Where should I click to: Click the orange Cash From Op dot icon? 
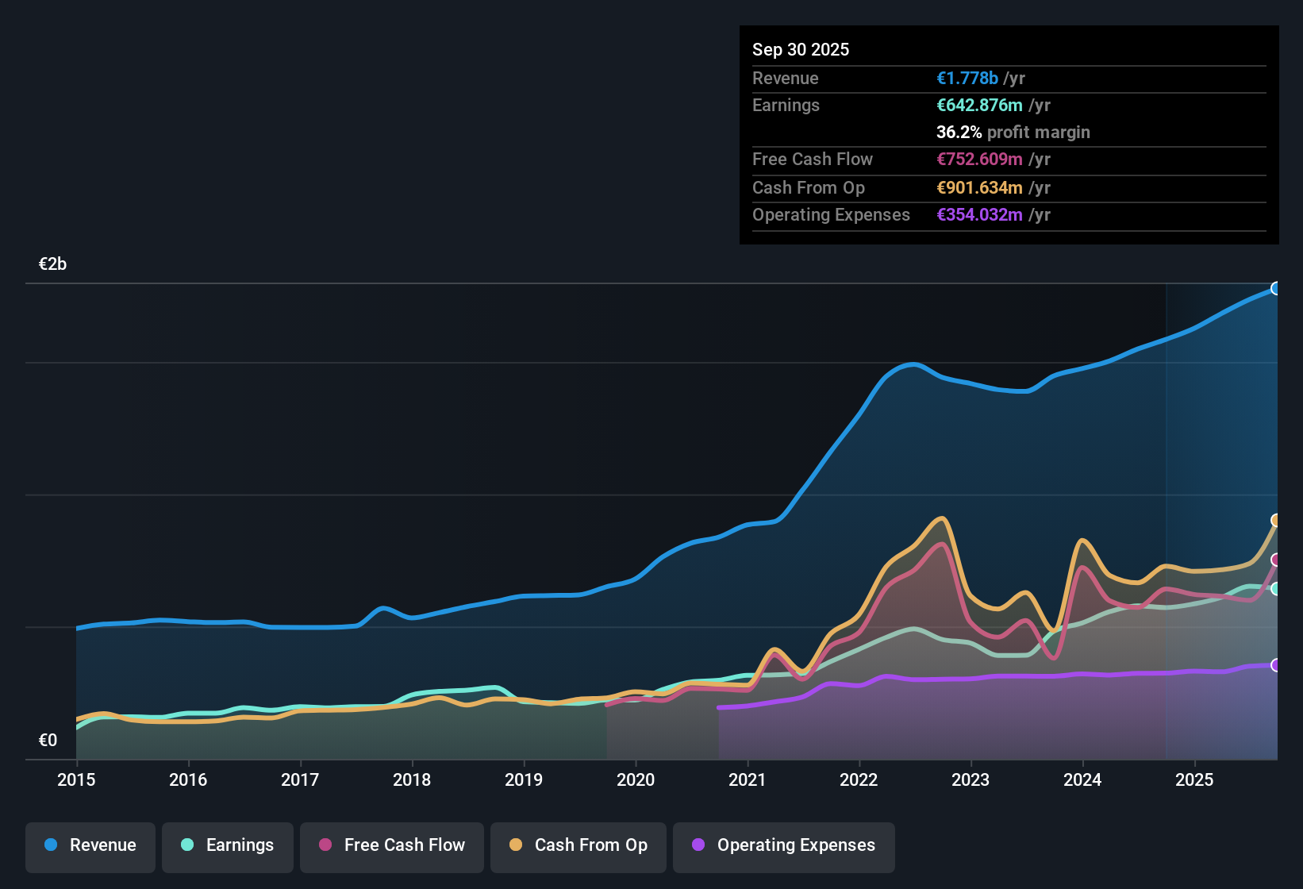click(515, 845)
